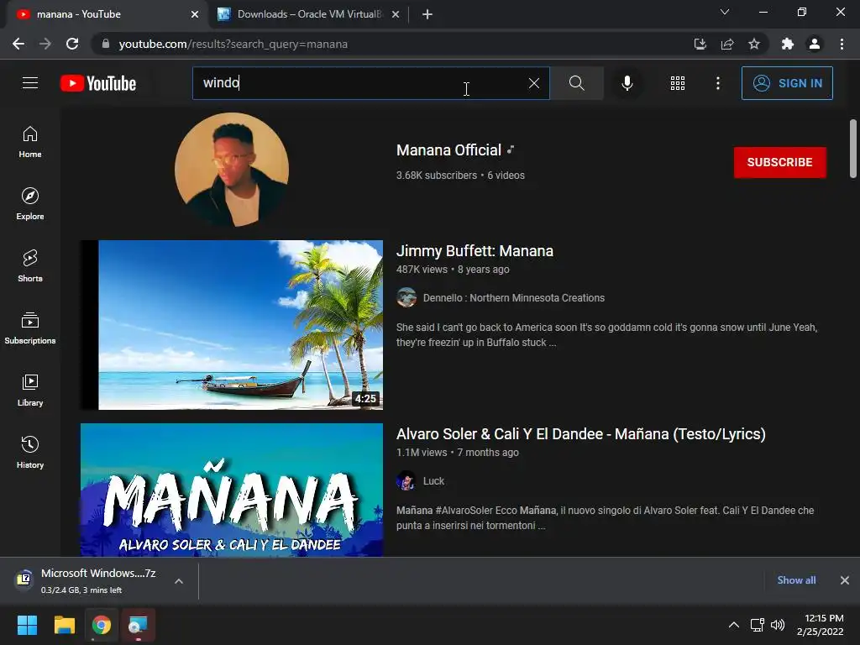Open the Chrome profile icon
The width and height of the screenshot is (860, 645).
(815, 44)
